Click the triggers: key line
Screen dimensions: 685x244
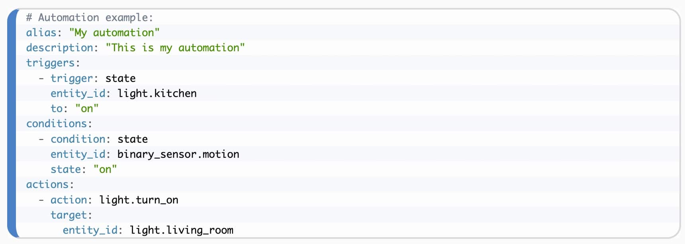click(53, 63)
